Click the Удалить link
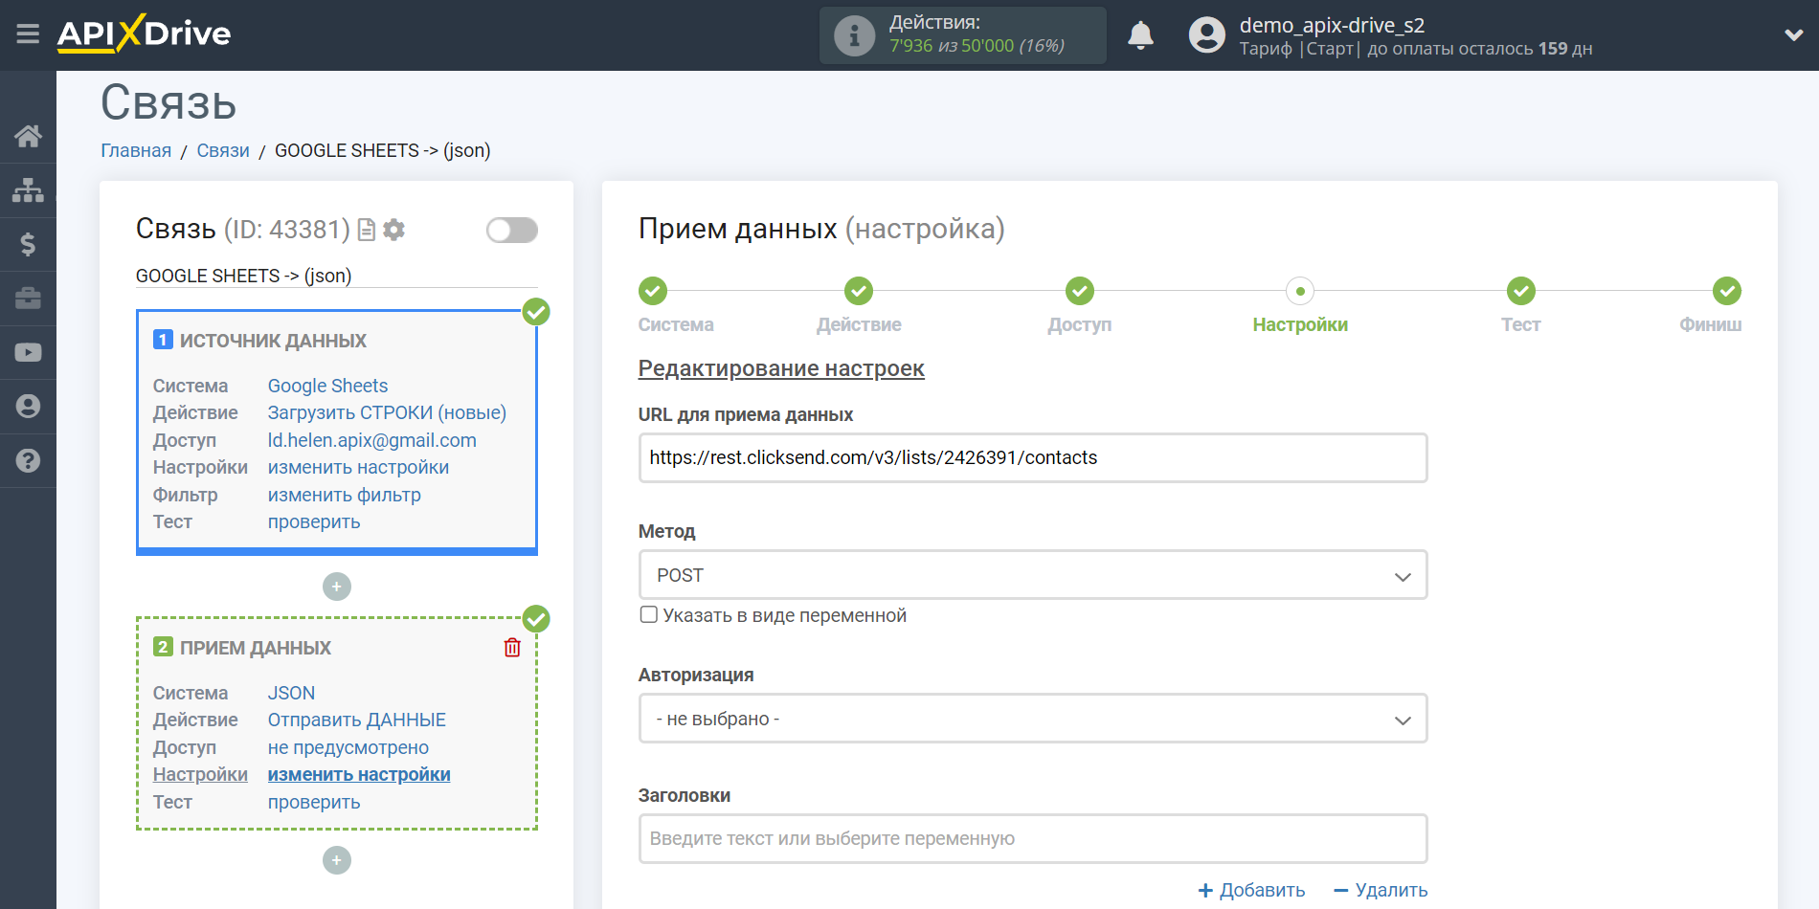 point(1381,891)
